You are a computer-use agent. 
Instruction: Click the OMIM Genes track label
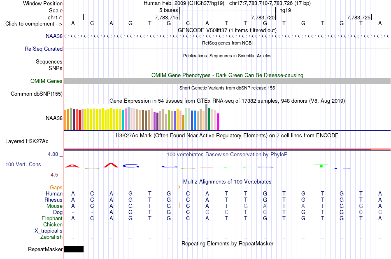(46, 81)
